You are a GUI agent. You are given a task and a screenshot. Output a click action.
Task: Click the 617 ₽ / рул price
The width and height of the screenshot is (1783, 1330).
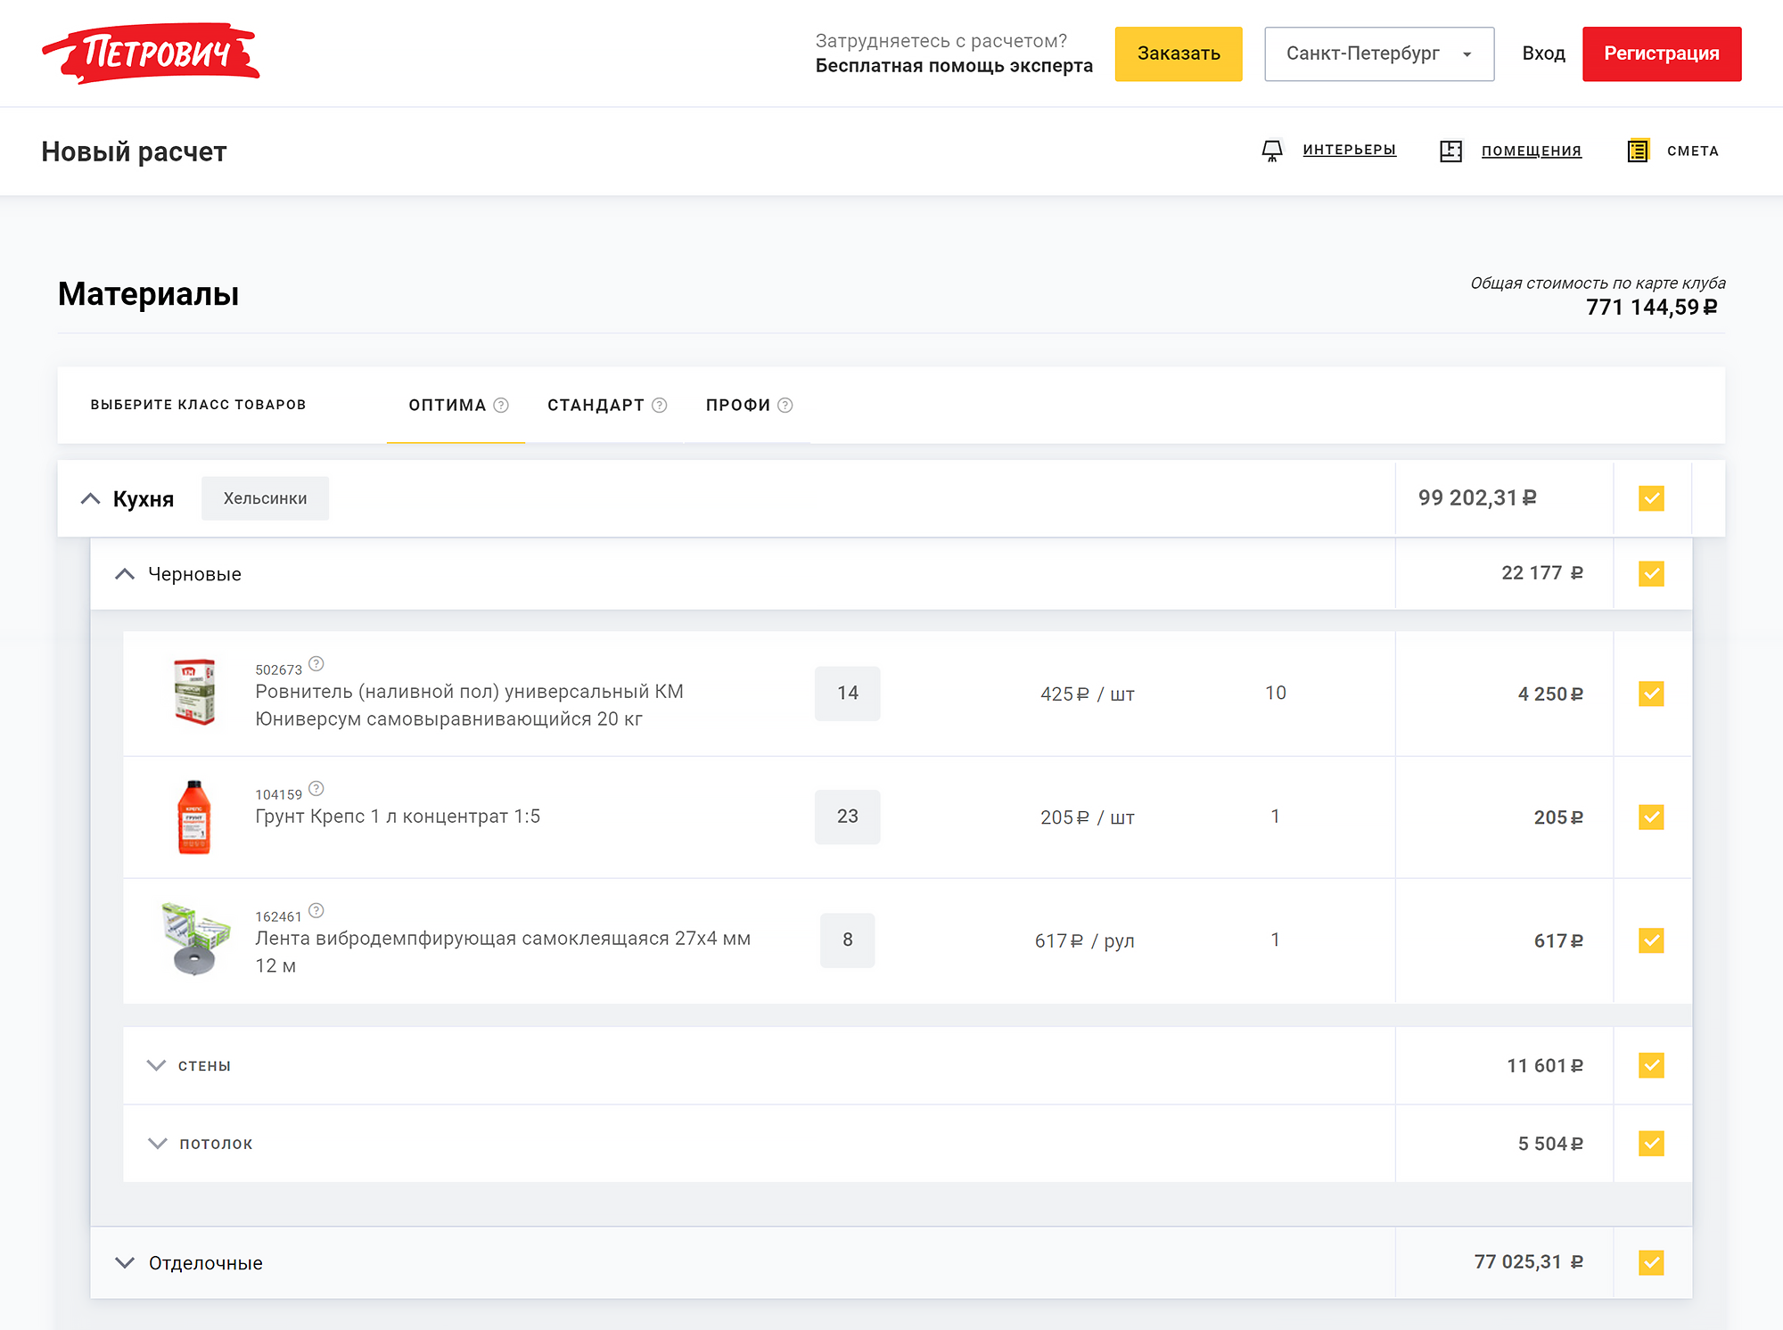[1084, 940]
